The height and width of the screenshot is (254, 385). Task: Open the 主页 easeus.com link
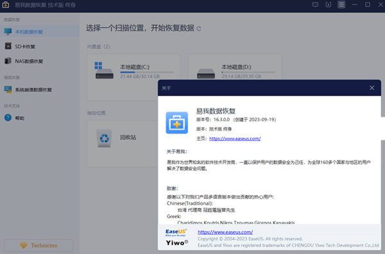point(235,139)
